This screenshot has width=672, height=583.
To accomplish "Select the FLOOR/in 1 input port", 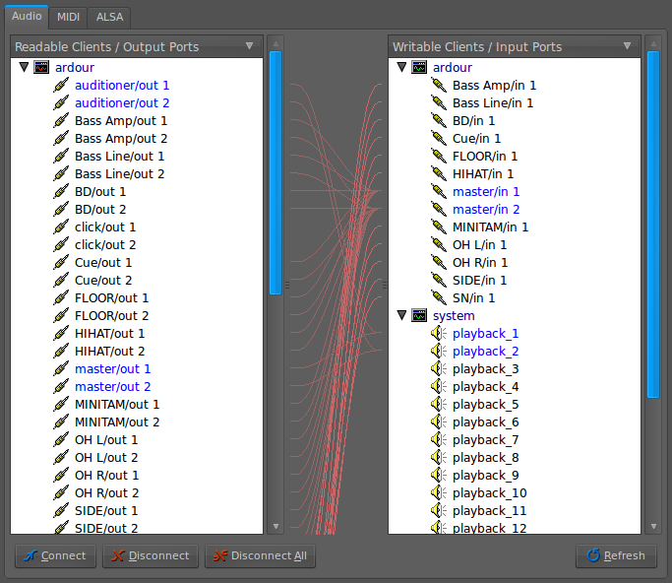I will click(485, 157).
